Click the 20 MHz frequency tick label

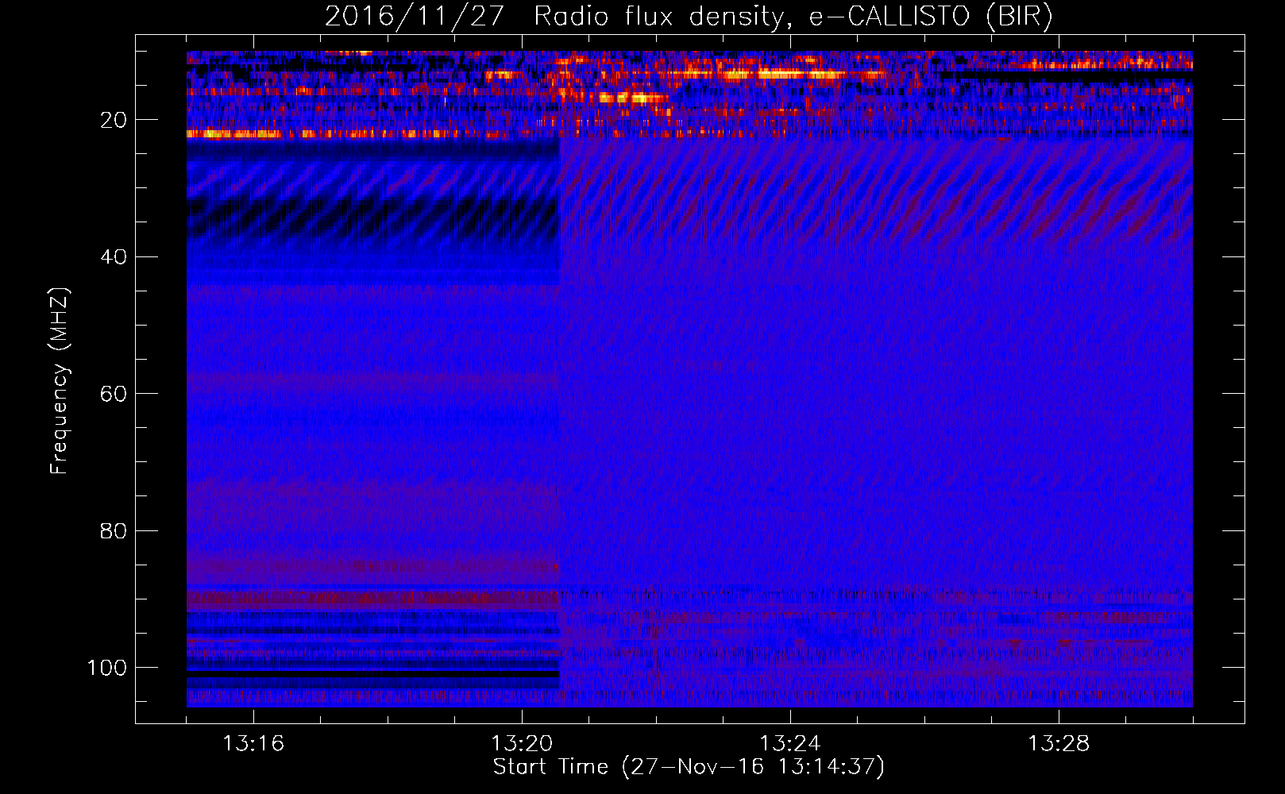coord(114,120)
